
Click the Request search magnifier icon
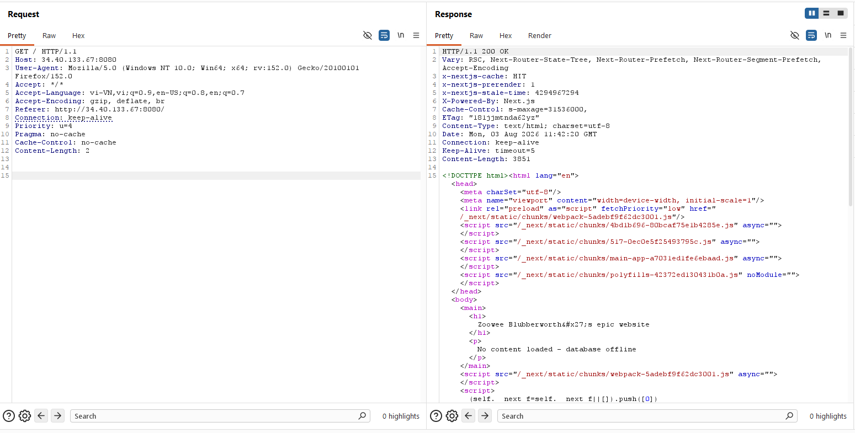(x=363, y=416)
